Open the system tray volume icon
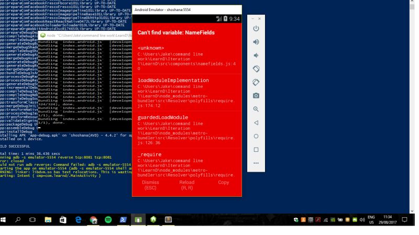Screen dimensions: 419x235 (x=362, y=220)
